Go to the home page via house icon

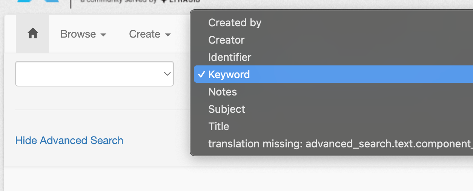click(x=33, y=34)
